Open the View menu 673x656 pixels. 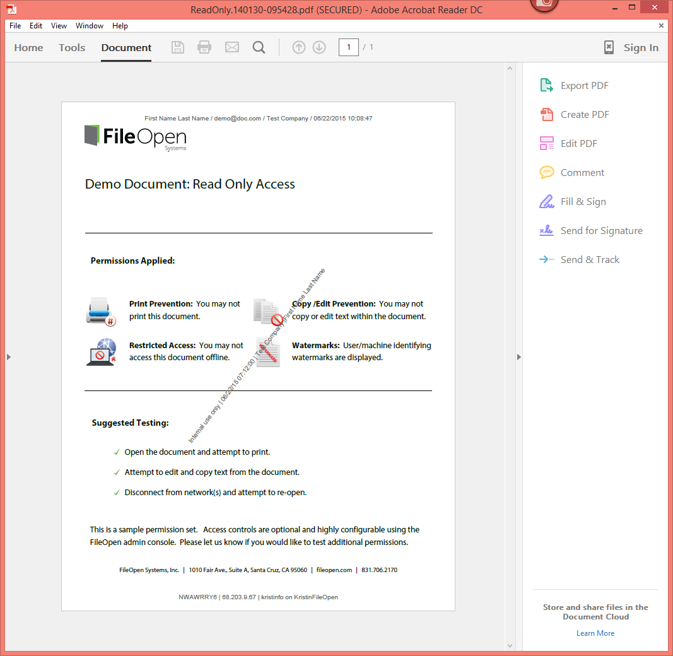pos(59,26)
